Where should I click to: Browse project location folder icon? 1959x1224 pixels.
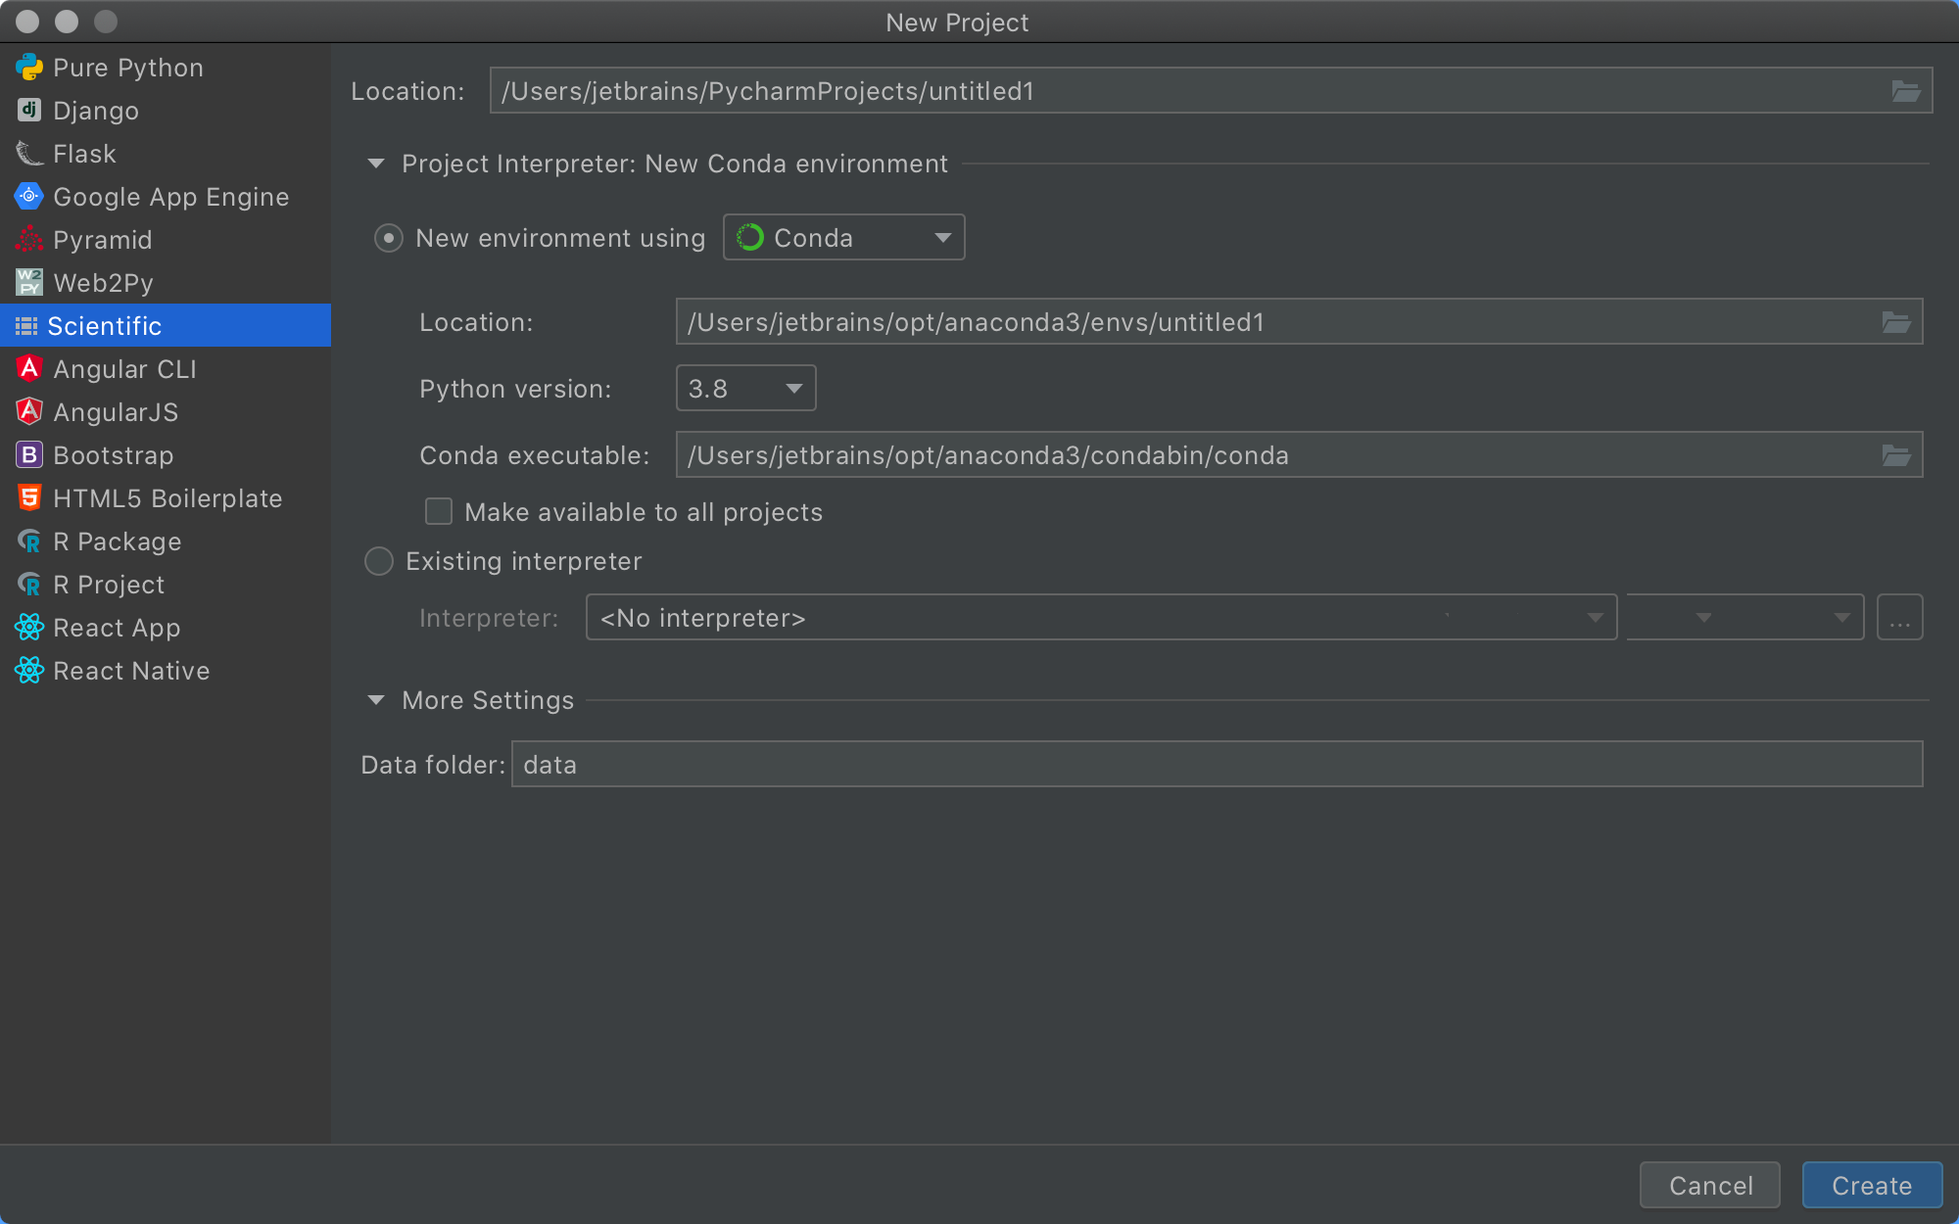pyautogui.click(x=1905, y=91)
